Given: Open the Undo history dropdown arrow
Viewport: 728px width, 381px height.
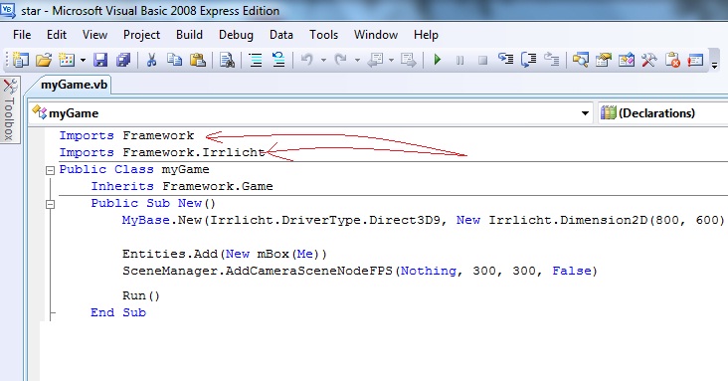Looking at the screenshot, I should tap(323, 61).
